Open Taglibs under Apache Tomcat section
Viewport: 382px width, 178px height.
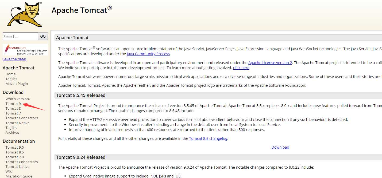tap(11, 79)
